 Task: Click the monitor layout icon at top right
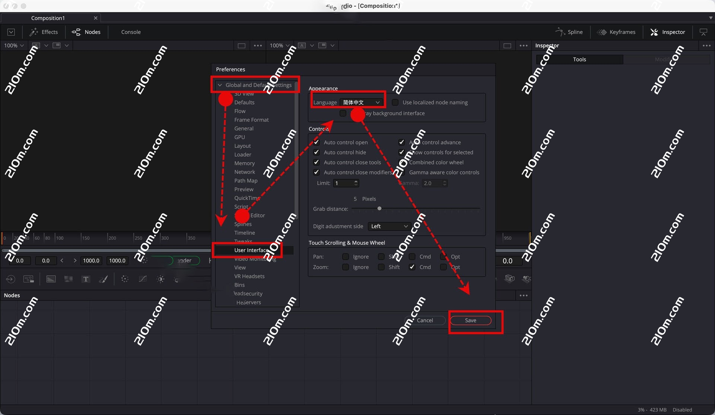point(703,32)
